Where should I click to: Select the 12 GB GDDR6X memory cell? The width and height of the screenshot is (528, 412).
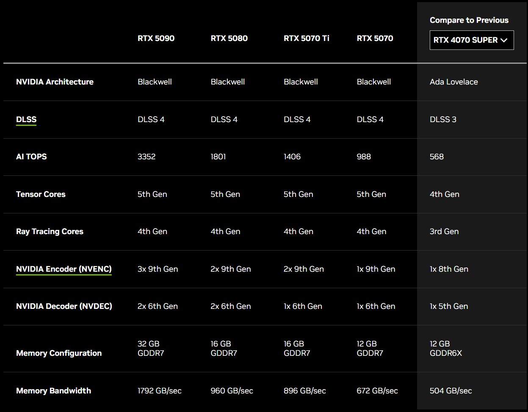point(445,349)
